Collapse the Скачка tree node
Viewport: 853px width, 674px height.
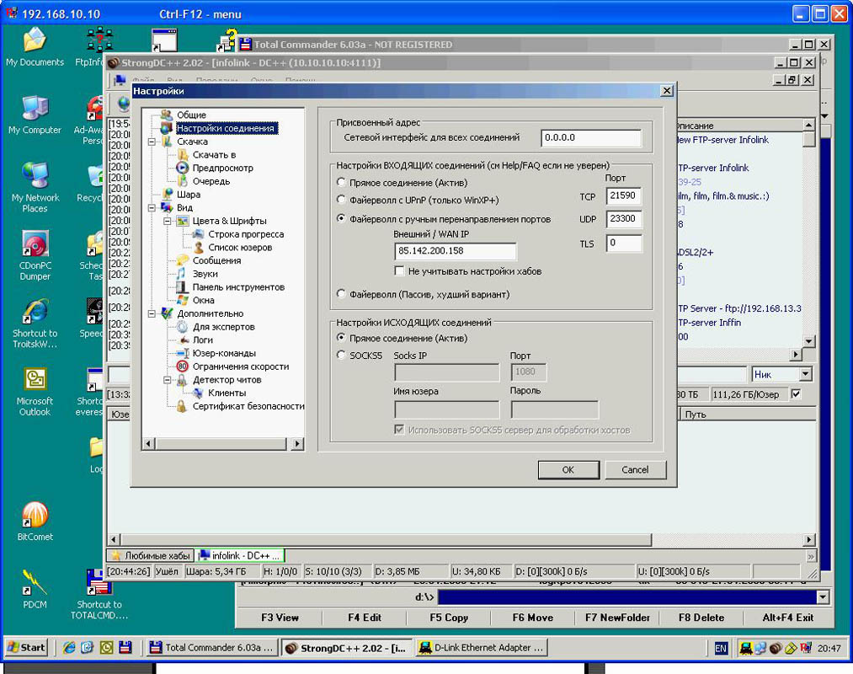pos(152,142)
